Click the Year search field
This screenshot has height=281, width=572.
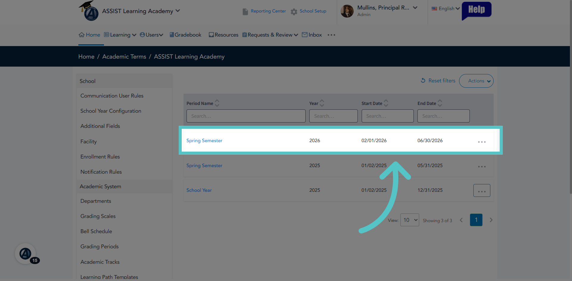(x=333, y=116)
